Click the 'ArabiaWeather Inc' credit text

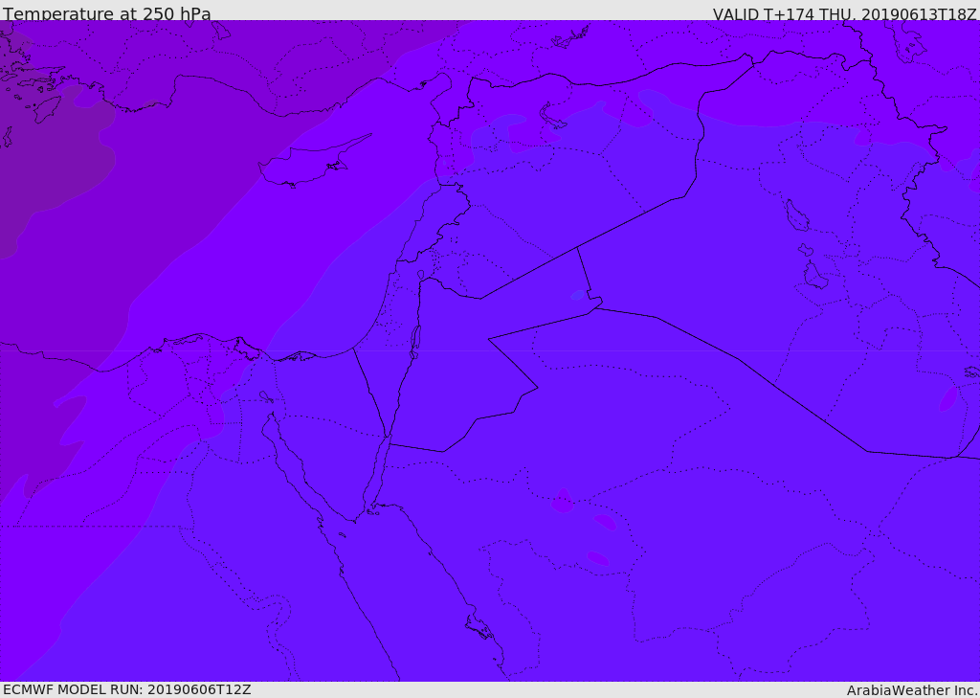pyautogui.click(x=911, y=690)
